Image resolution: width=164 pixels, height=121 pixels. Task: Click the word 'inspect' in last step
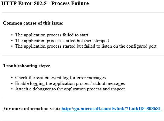(x=118, y=89)
